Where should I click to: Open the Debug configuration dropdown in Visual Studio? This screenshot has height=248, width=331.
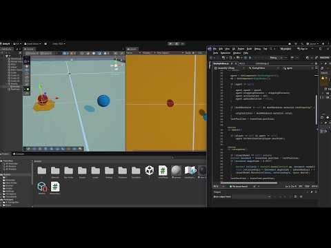(x=276, y=58)
